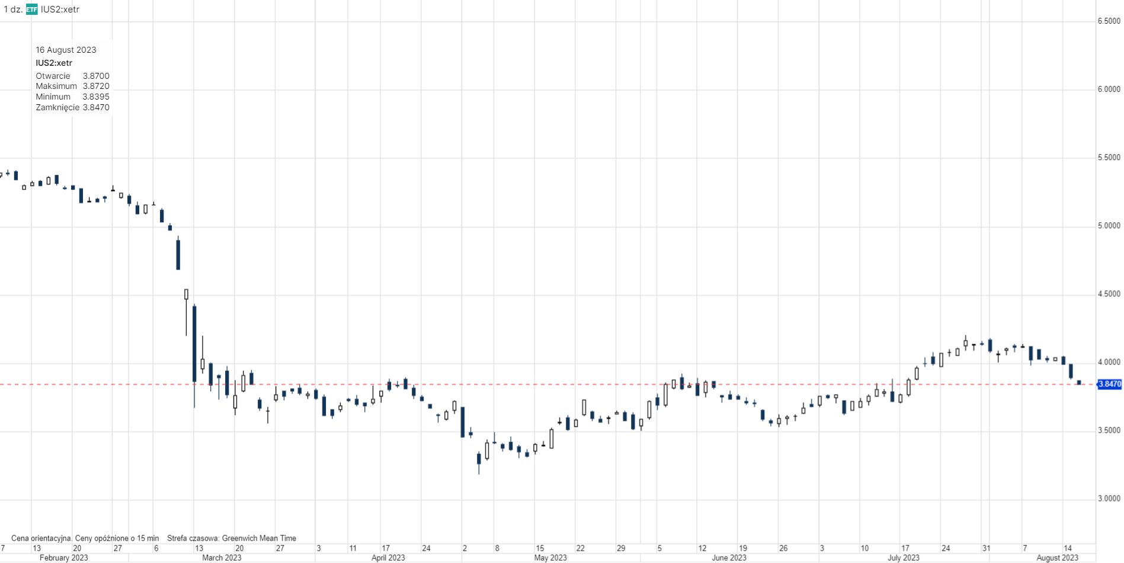Click "March 2023" on the time axis
Image resolution: width=1124 pixels, height=563 pixels.
[x=222, y=558]
